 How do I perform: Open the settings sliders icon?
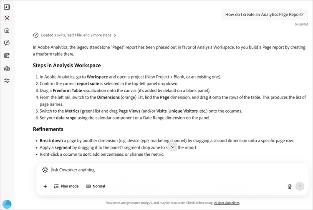coord(7,81)
